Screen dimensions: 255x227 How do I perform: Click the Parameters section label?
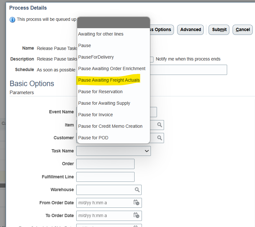tap(22, 93)
